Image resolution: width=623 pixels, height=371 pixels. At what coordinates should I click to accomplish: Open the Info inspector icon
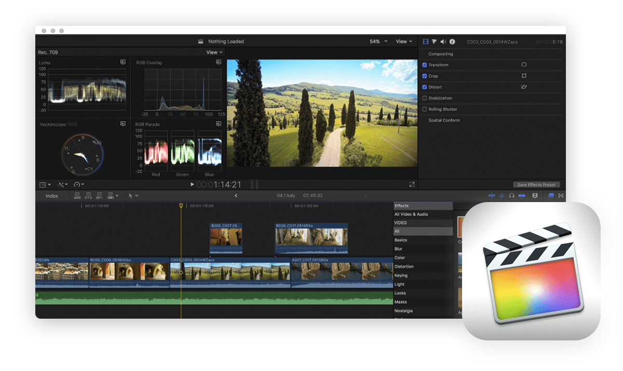click(x=452, y=41)
